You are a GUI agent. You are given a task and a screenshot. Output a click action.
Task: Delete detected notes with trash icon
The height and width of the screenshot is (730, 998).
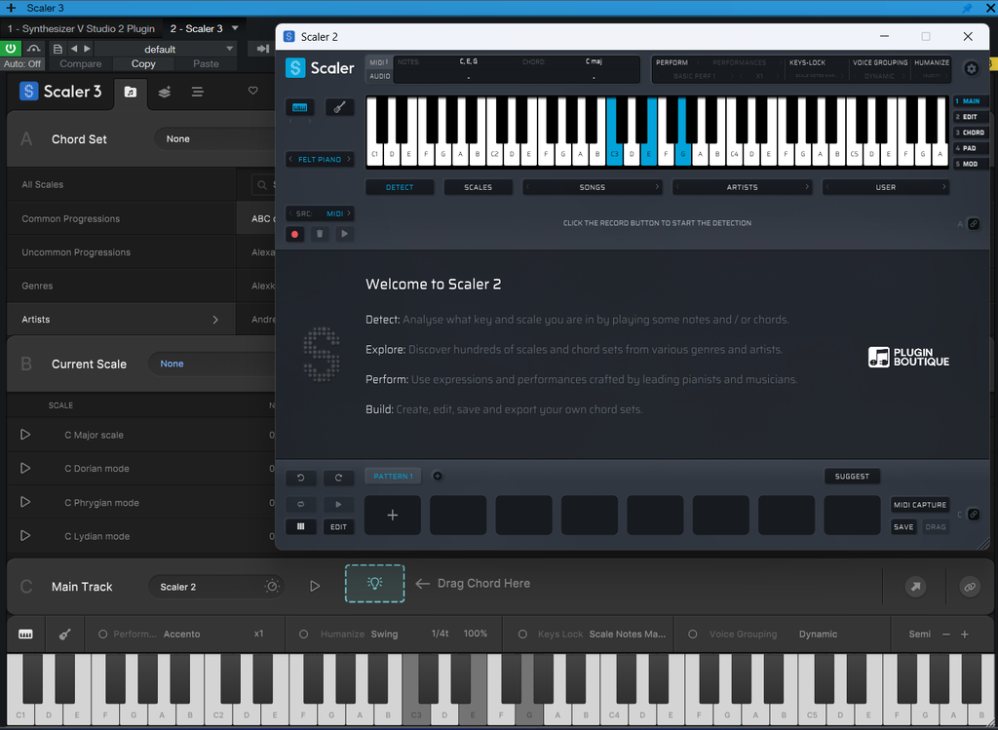pyautogui.click(x=320, y=234)
